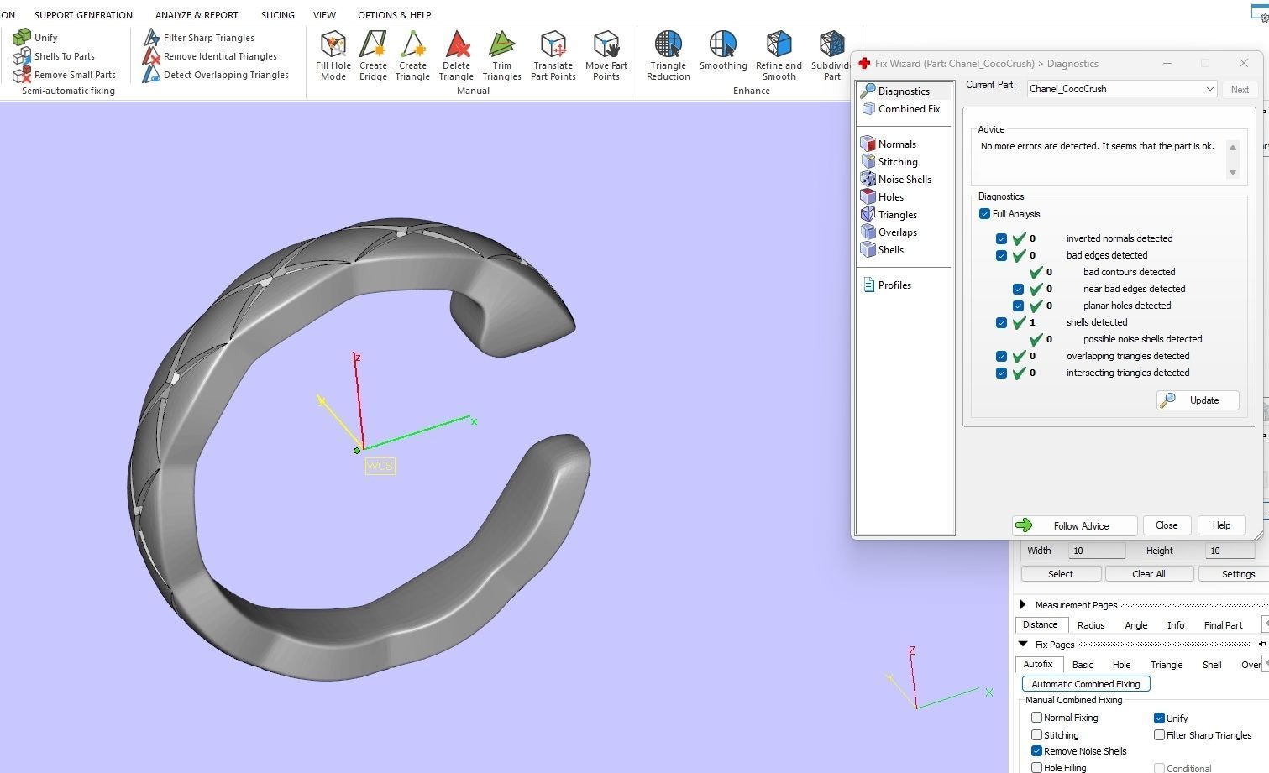This screenshot has width=1269, height=773.
Task: Start Detect Overlapping Triangles
Action: pos(216,75)
